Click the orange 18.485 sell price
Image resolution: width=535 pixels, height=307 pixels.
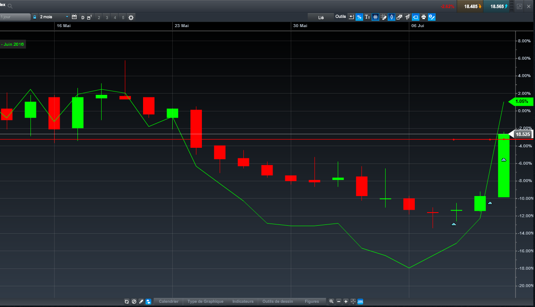click(x=471, y=6)
